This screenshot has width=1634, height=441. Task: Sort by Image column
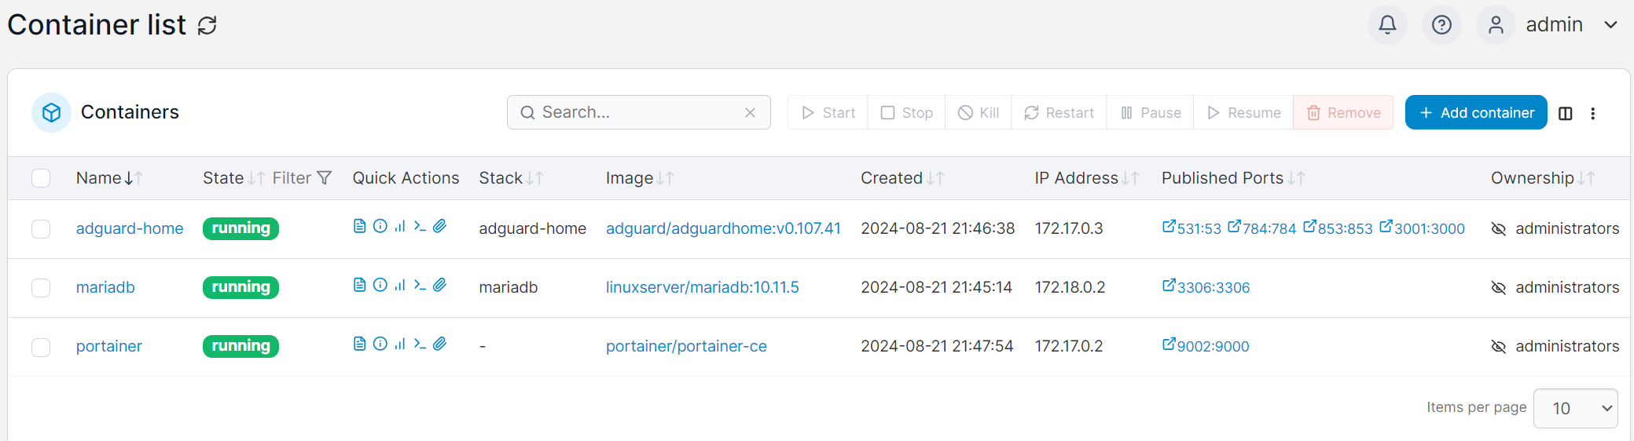[639, 178]
